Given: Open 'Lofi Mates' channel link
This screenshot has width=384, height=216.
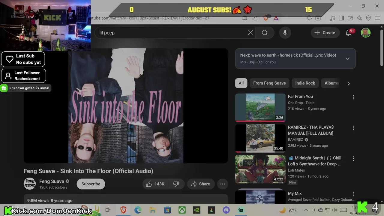Looking at the screenshot, I should (296, 170).
